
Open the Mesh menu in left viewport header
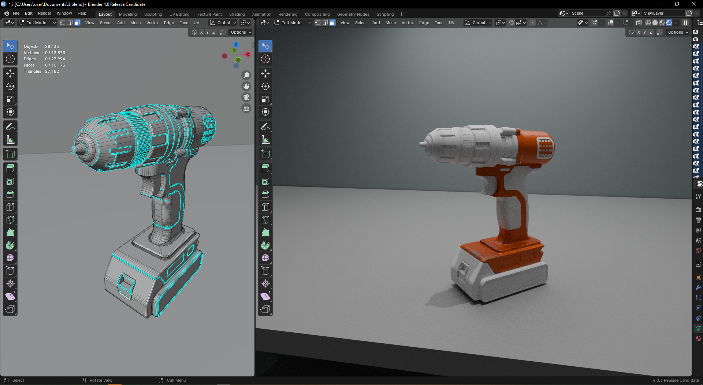coord(135,23)
